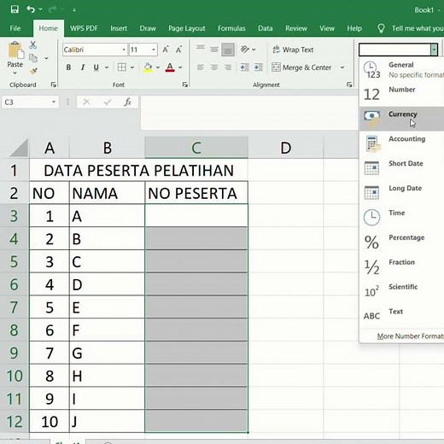444x444 pixels.
Task: Switch to the Data tab
Action: [266, 28]
